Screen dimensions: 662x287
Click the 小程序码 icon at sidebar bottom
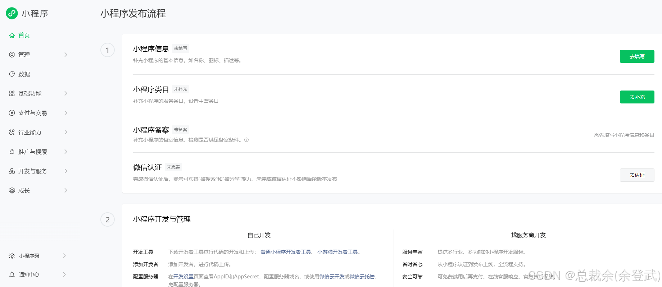point(12,256)
